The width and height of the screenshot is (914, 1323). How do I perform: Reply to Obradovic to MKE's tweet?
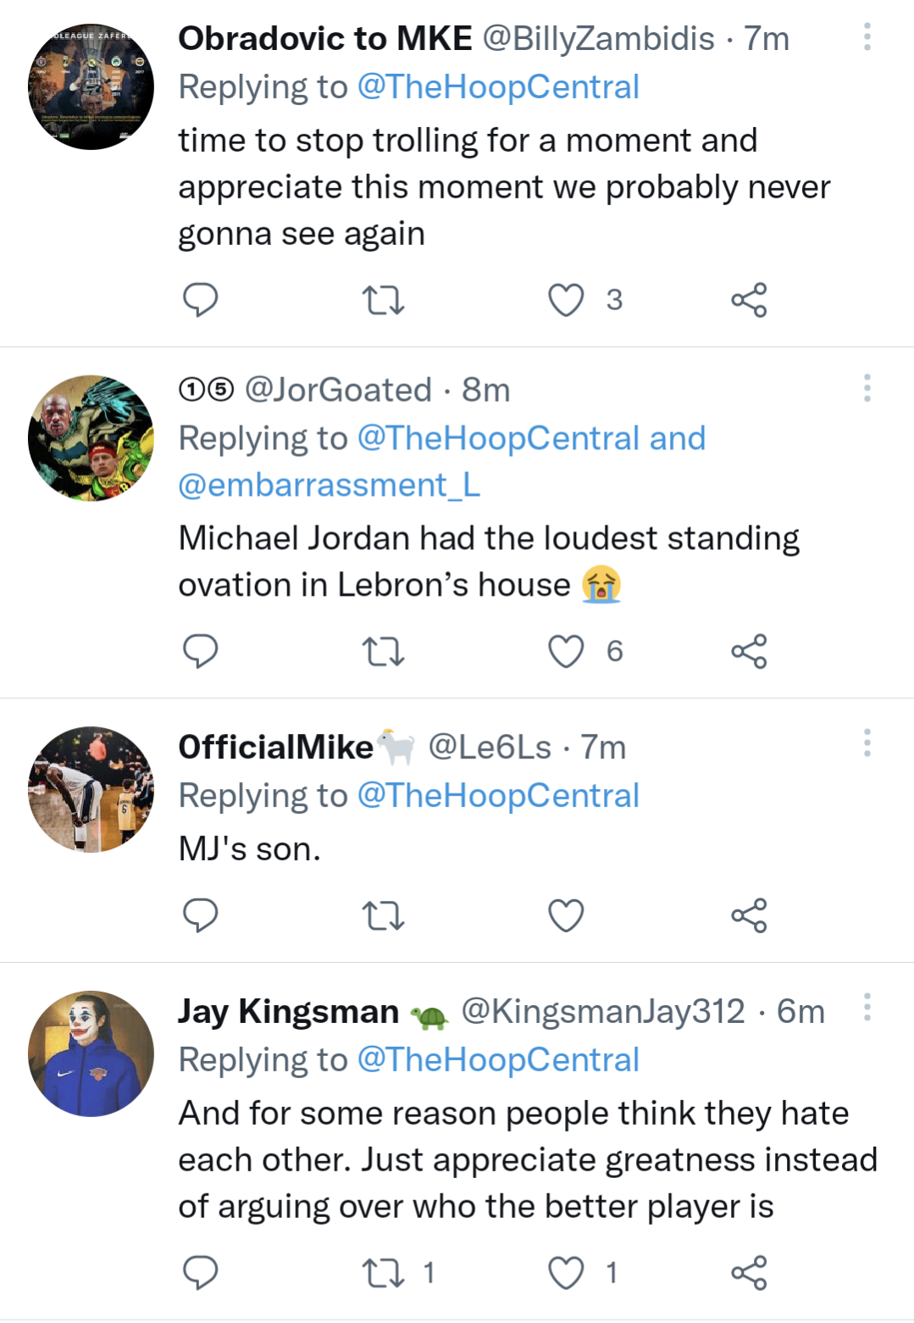point(201,299)
